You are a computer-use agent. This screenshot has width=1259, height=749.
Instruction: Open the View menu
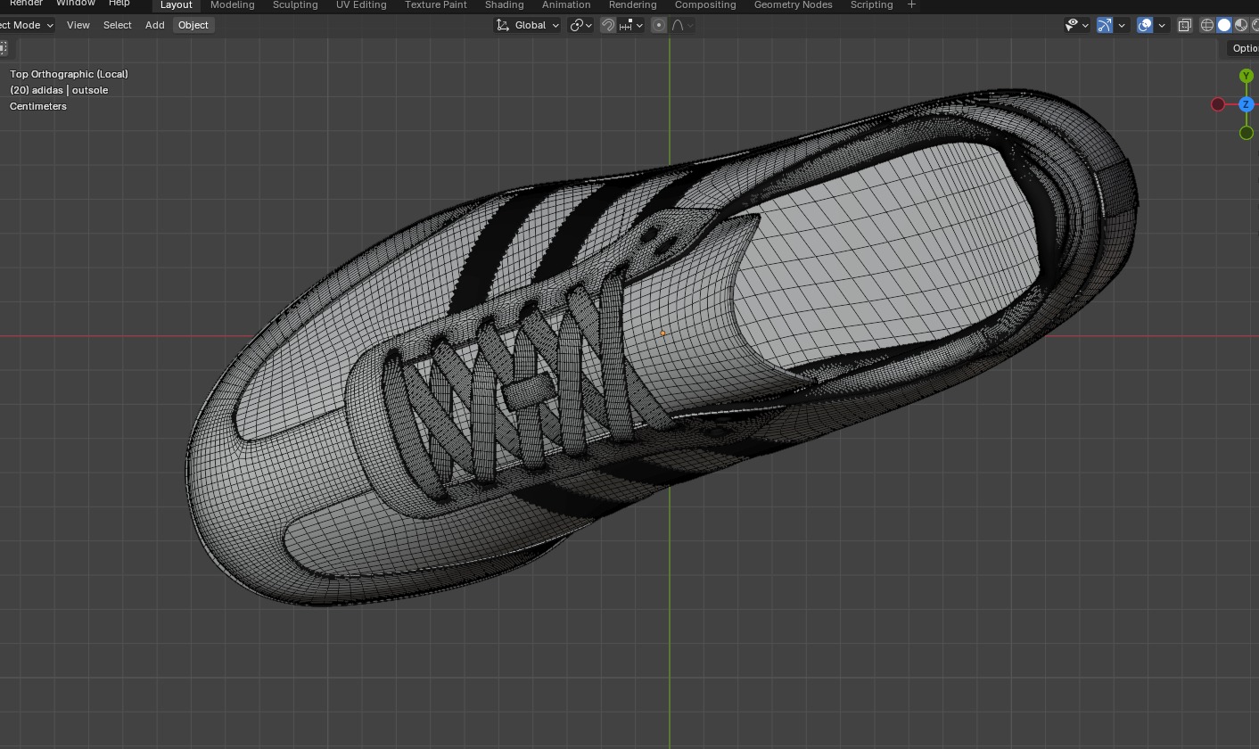pyautogui.click(x=78, y=25)
